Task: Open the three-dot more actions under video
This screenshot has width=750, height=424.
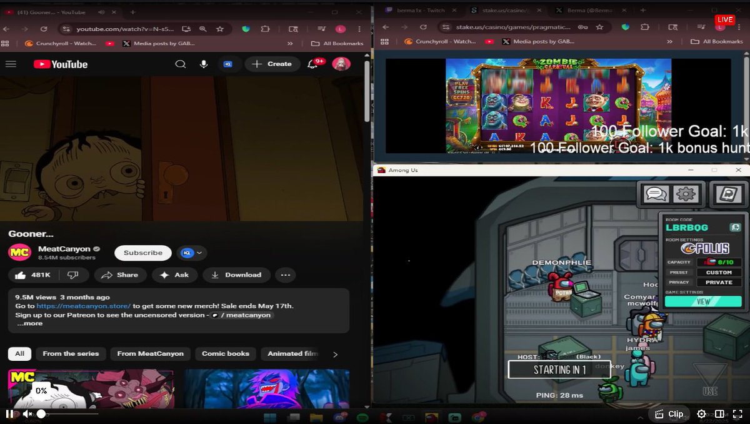Action: point(286,275)
